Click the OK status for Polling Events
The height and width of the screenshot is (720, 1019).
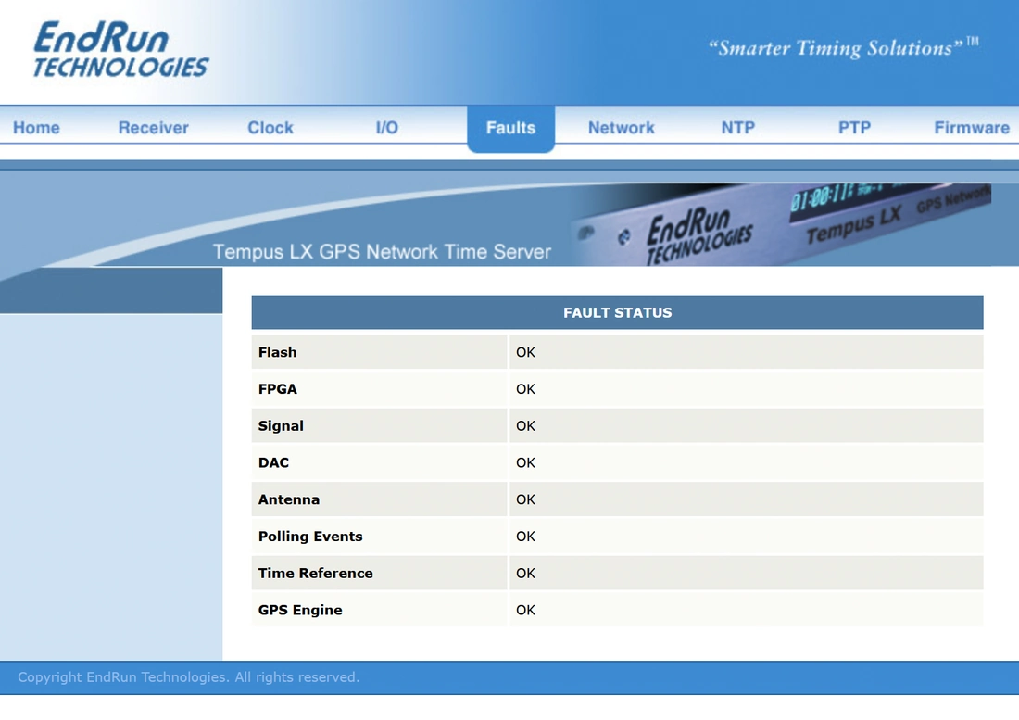tap(526, 537)
